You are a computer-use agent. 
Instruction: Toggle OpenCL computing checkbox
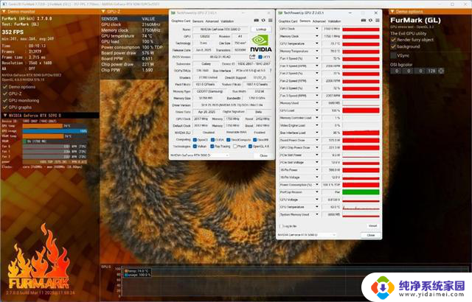pyautogui.click(x=195, y=140)
